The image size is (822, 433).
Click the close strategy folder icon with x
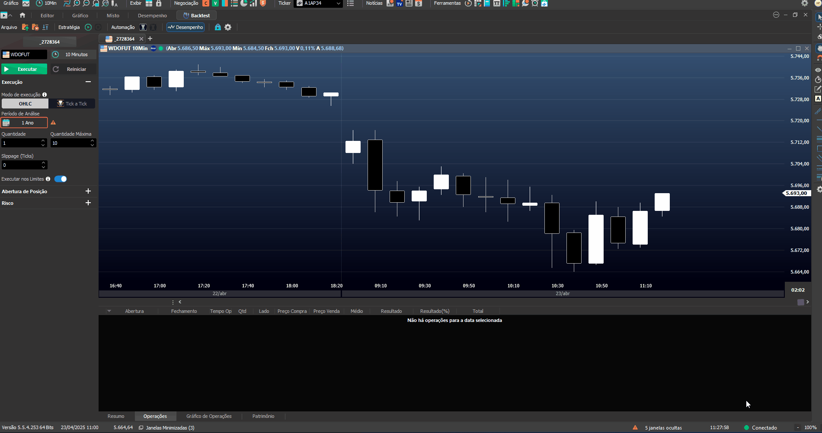pyautogui.click(x=35, y=27)
